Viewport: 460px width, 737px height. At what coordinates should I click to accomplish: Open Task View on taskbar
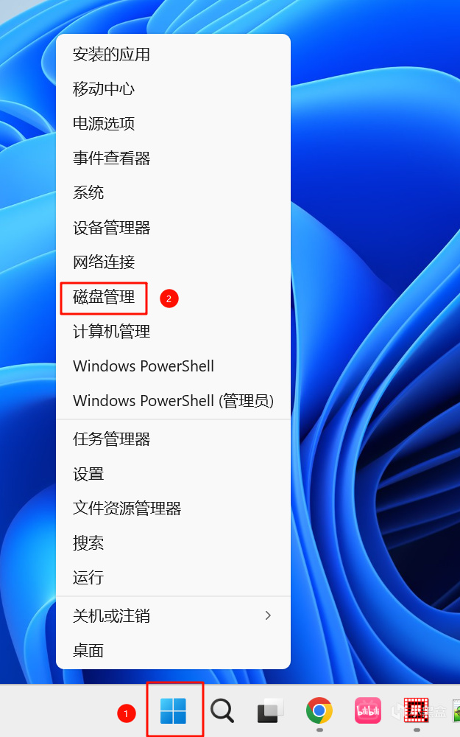[270, 710]
